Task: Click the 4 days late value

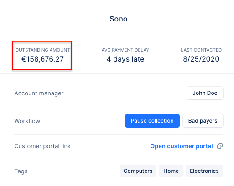Action: (125, 59)
